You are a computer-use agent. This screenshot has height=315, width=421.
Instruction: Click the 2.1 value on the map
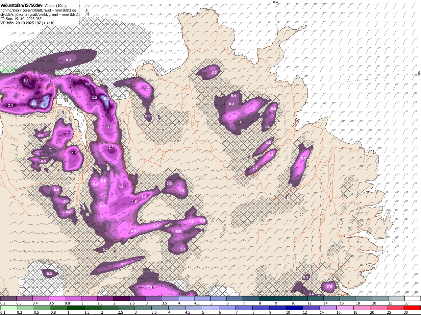111,148
